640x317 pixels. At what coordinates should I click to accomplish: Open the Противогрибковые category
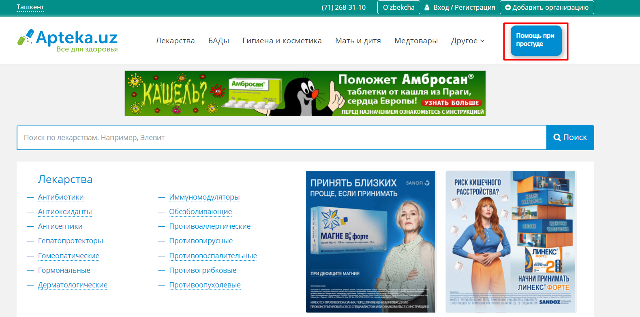tap(203, 270)
